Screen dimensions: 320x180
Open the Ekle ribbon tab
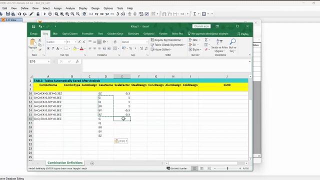click(55, 33)
